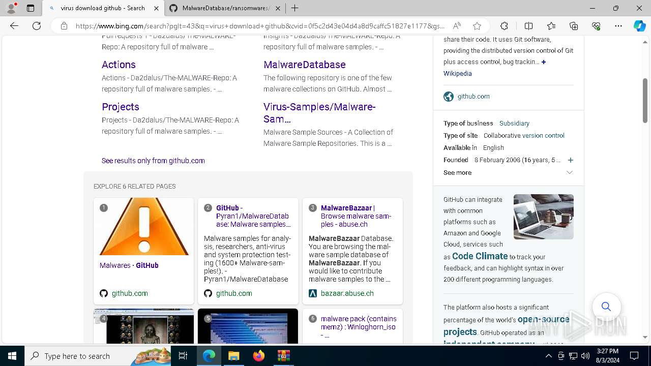Screen dimensions: 651x366
Task: Open Browser essentials heart icon
Action: [x=596, y=26]
